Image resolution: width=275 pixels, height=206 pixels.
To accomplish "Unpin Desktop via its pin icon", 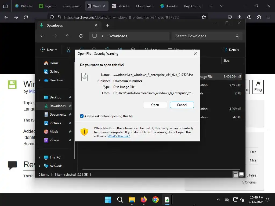I will 70,97.
